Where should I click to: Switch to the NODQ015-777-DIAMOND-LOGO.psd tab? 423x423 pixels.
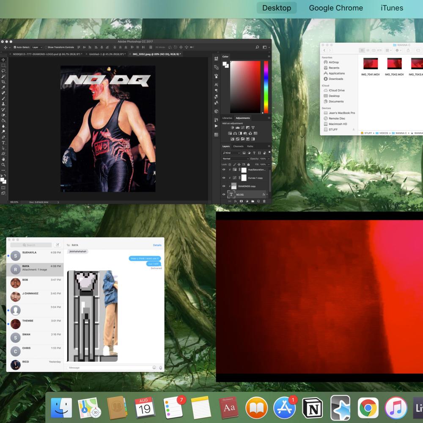(47, 54)
